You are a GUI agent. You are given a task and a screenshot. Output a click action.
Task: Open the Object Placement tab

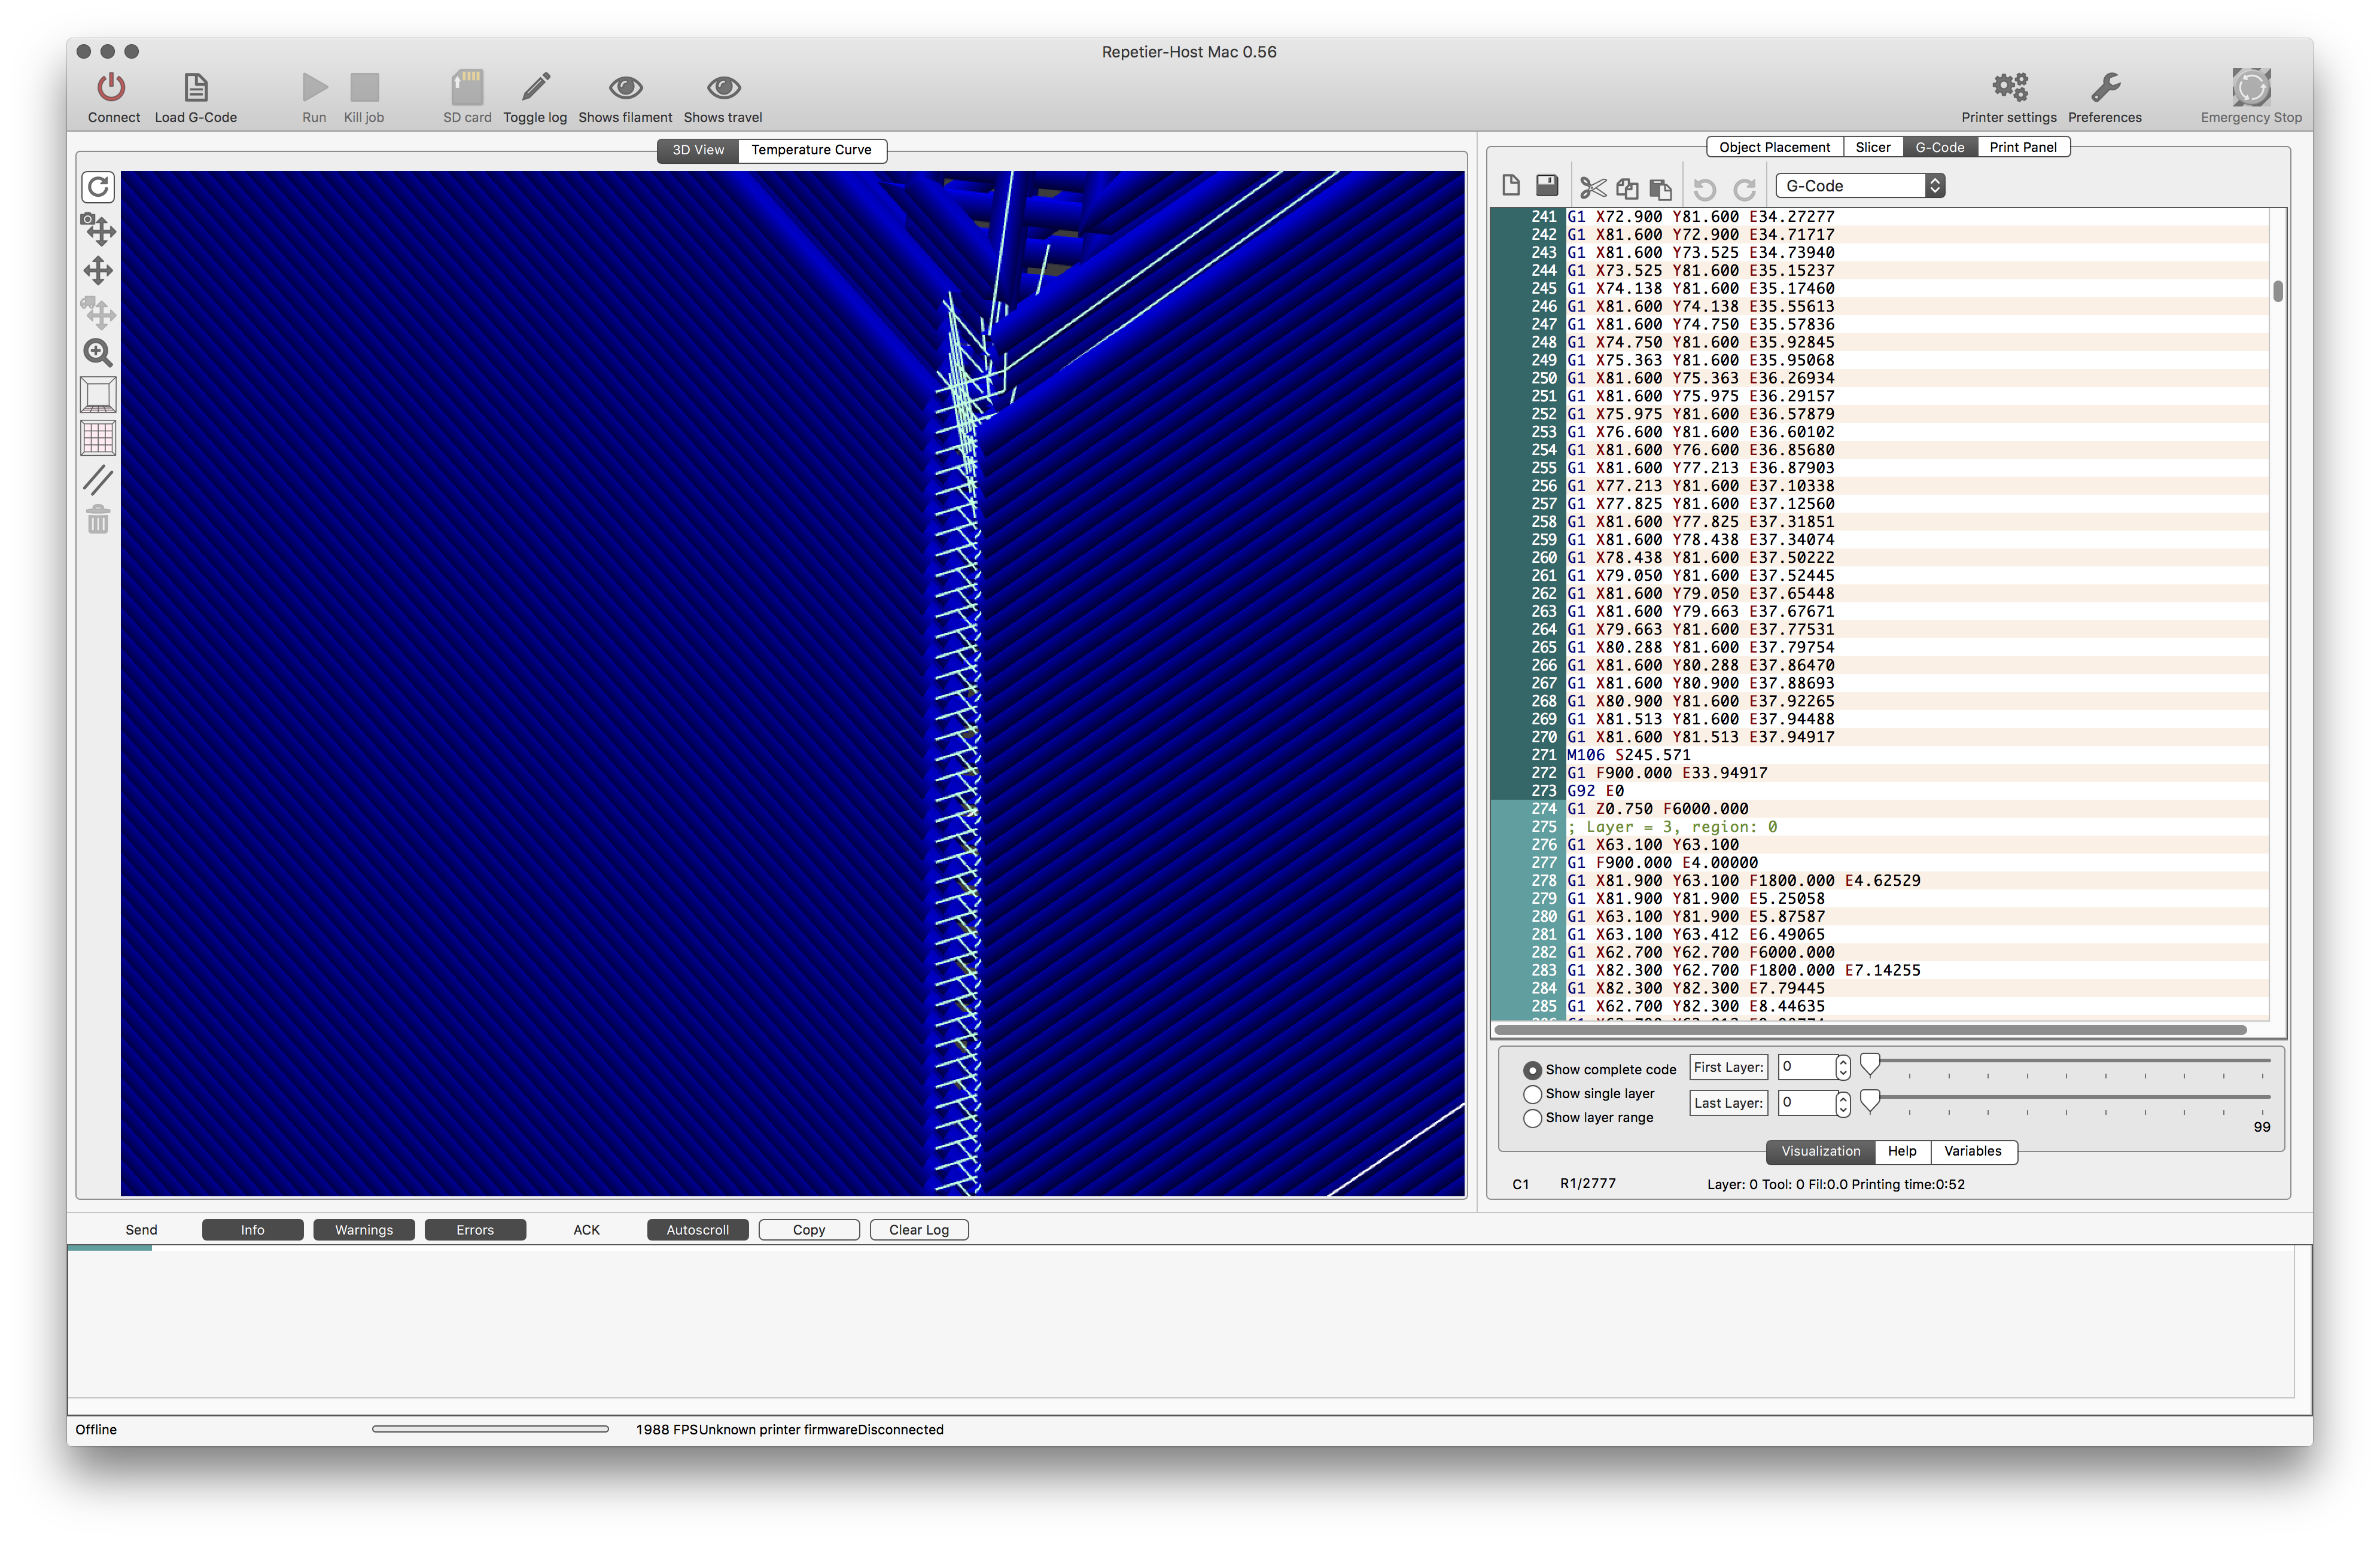(x=1774, y=147)
